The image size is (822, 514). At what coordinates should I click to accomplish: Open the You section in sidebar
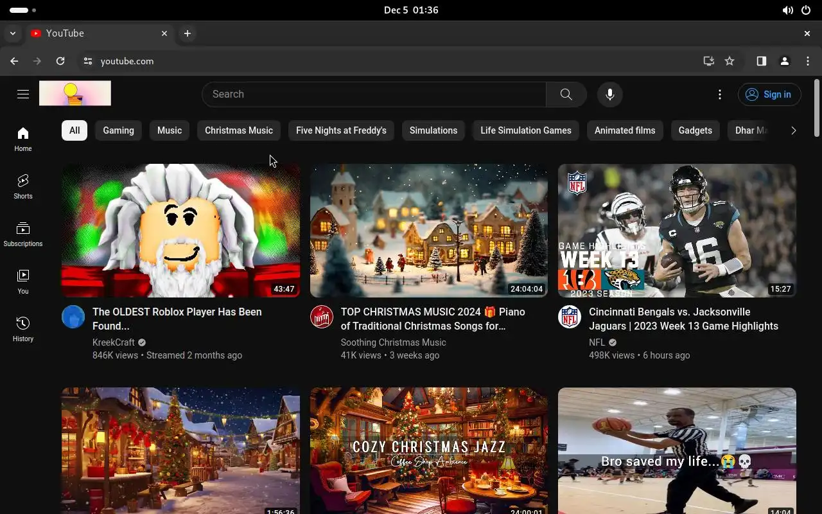click(x=23, y=281)
